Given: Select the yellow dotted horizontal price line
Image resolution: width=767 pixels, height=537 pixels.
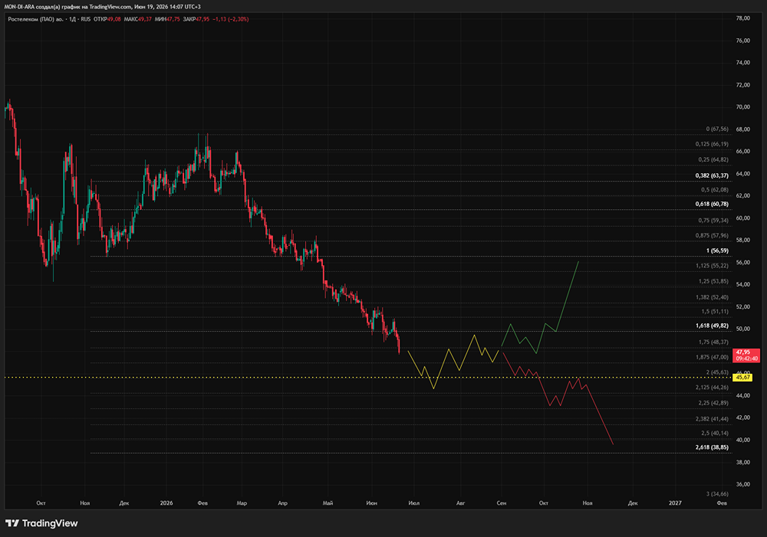Looking at the screenshot, I should point(368,377).
